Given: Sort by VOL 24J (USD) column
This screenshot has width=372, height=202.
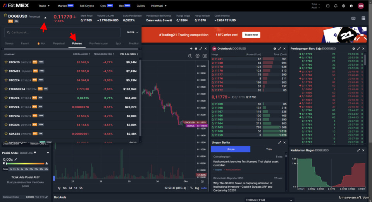Looking at the screenshot, I should point(129,54).
